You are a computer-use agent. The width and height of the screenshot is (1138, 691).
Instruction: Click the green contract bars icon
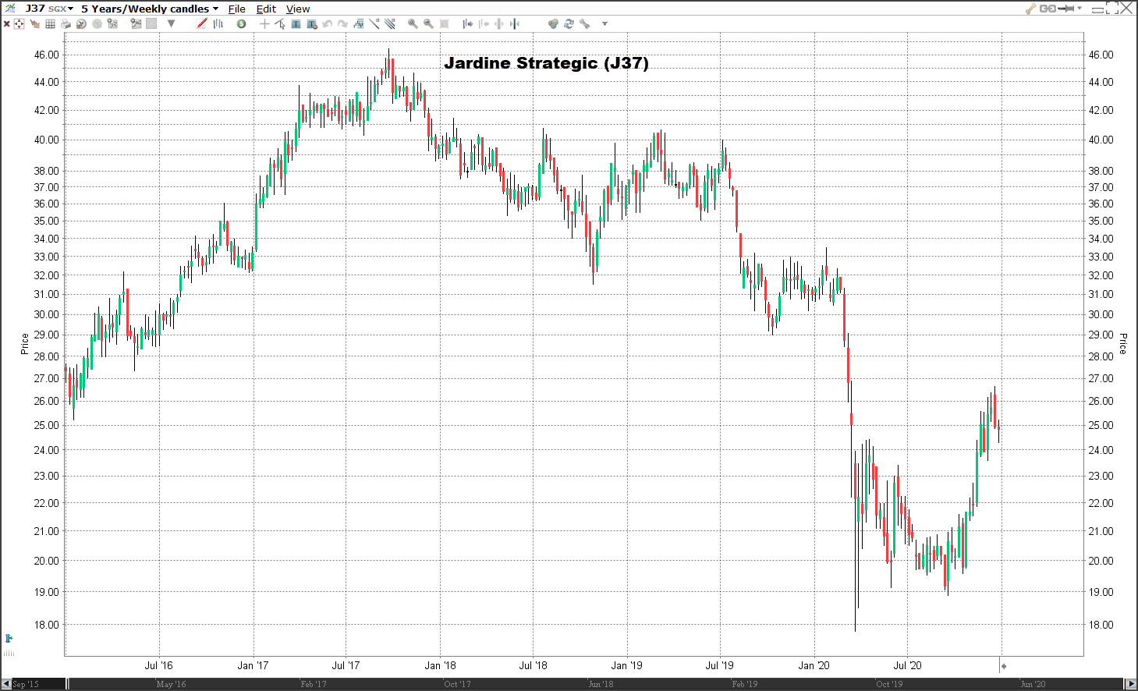pyautogui.click(x=515, y=23)
